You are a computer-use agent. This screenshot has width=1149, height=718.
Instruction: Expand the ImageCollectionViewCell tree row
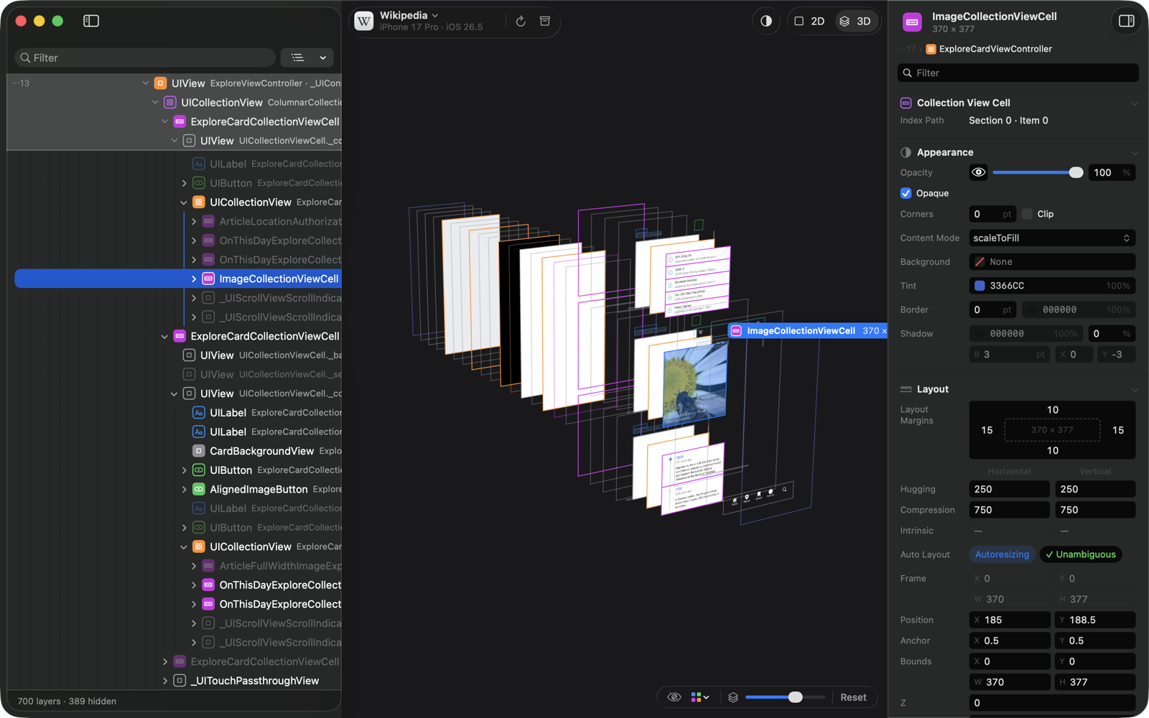[x=194, y=279]
